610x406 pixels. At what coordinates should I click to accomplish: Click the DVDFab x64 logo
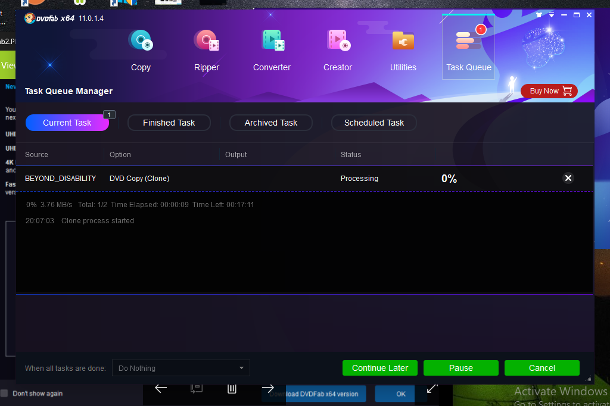point(49,18)
